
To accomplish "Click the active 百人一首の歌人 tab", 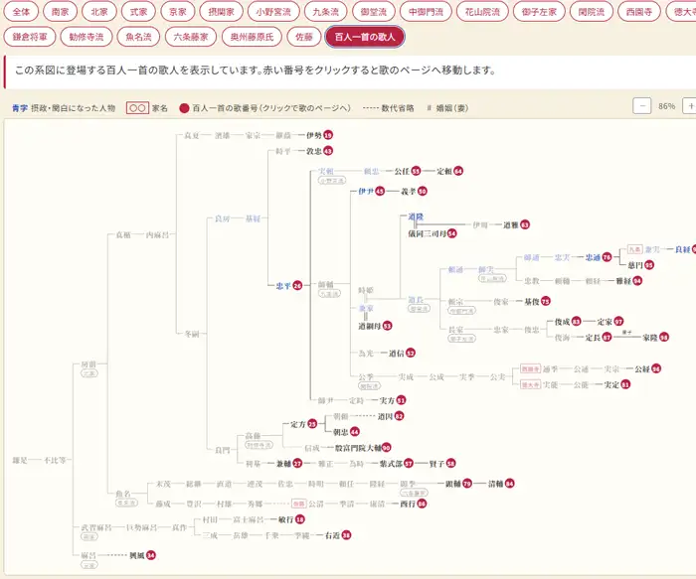I will (x=365, y=37).
